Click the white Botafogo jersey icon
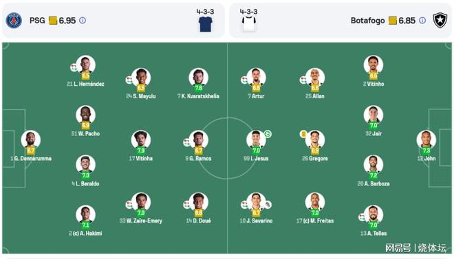 pyautogui.click(x=249, y=24)
